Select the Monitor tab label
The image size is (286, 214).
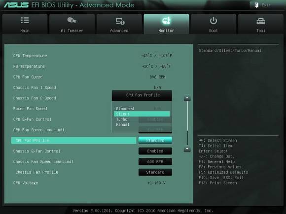click(166, 31)
